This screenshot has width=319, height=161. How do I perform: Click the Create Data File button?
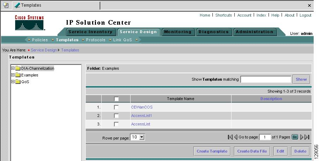[252, 151]
